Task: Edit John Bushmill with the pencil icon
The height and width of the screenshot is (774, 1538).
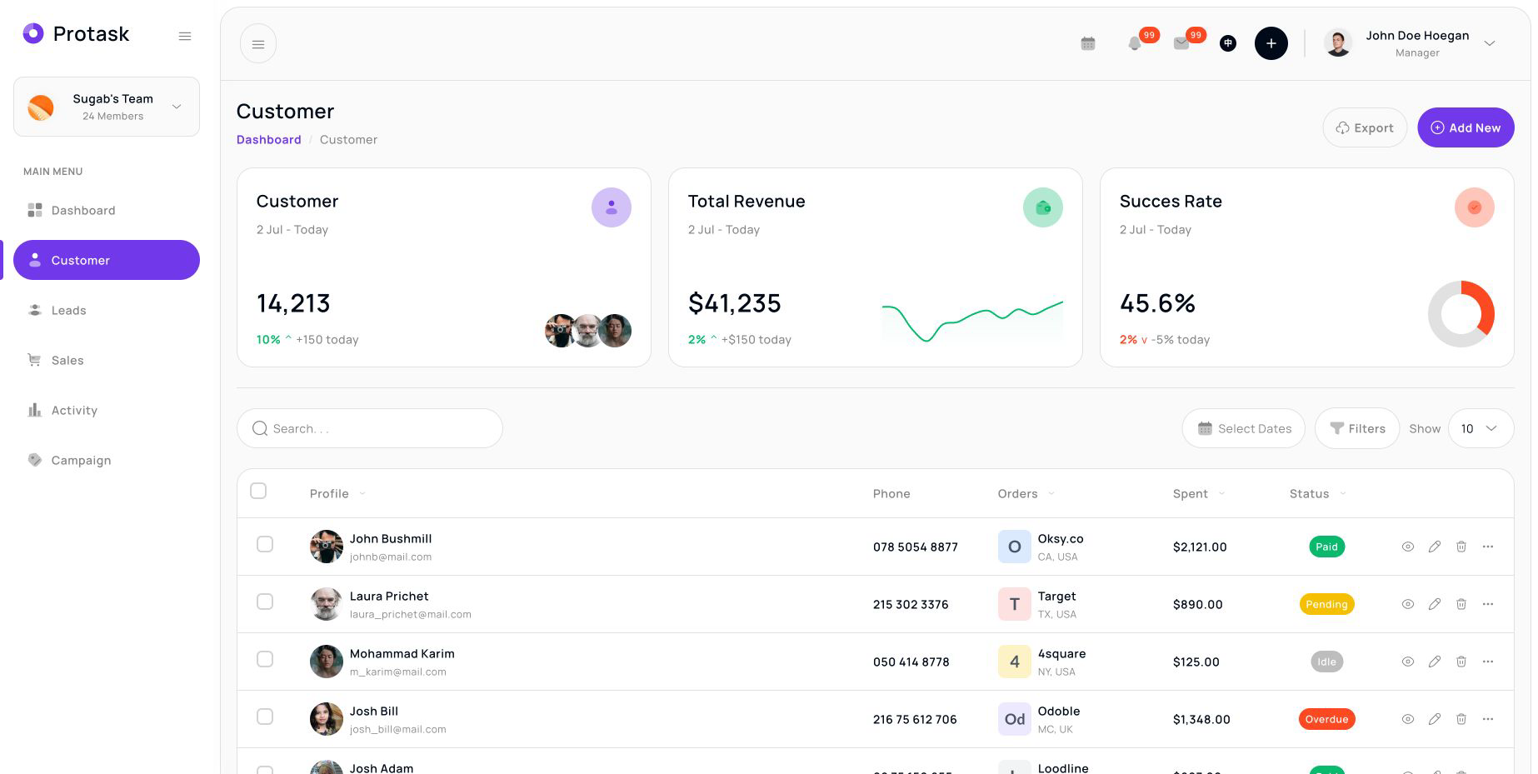Action: tap(1434, 547)
